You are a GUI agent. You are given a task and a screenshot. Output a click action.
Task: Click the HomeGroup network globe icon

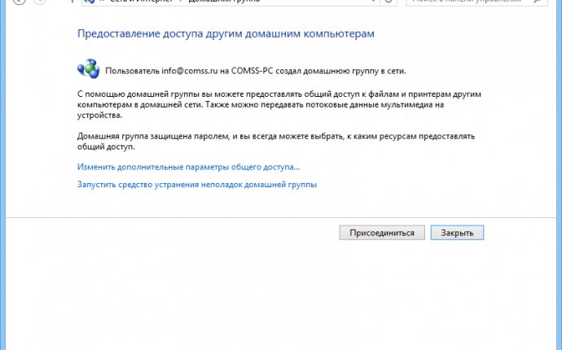tap(89, 69)
